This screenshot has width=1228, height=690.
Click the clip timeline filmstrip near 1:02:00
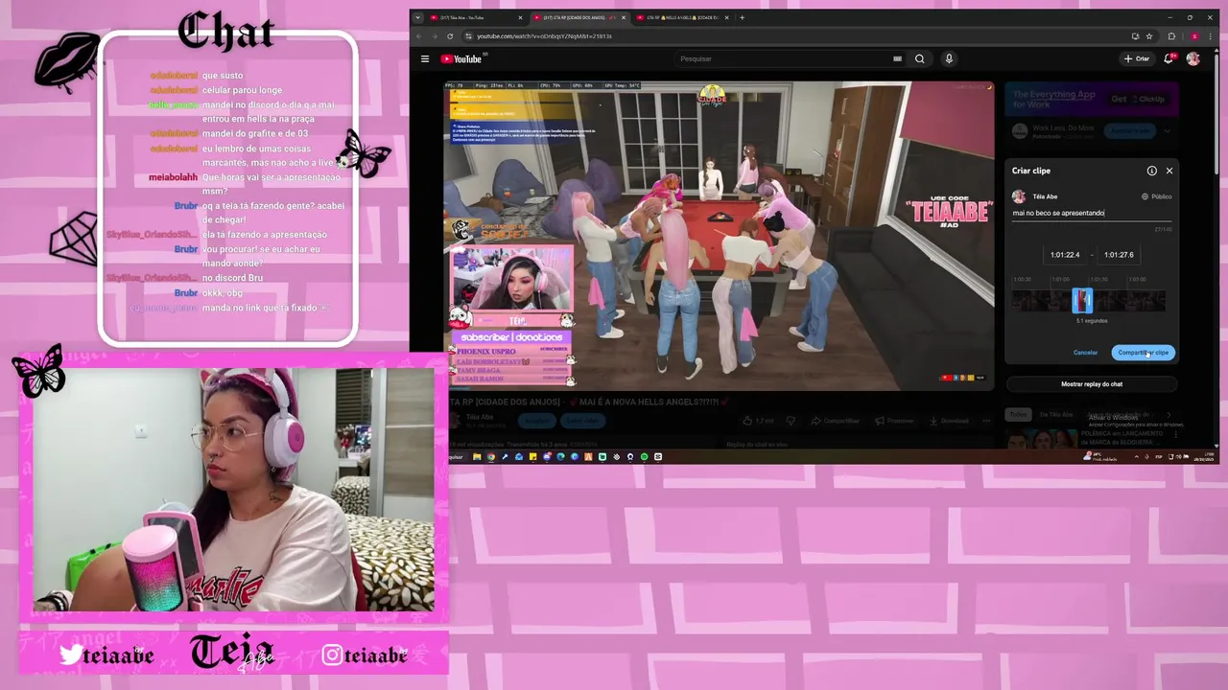1137,301
